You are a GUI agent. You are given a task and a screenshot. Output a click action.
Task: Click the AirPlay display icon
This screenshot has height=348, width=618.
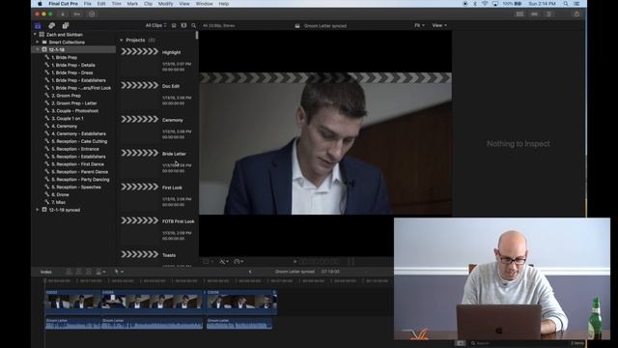pyautogui.click(x=495, y=4)
